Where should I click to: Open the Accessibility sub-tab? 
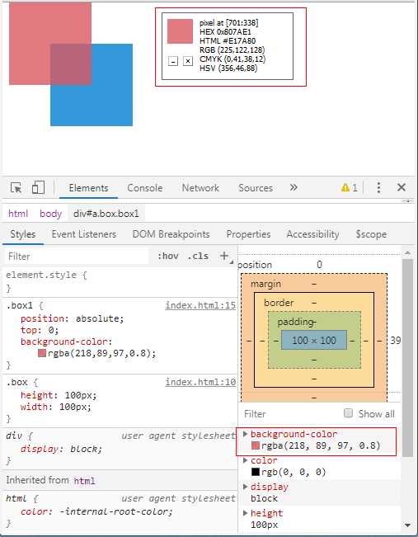[312, 234]
